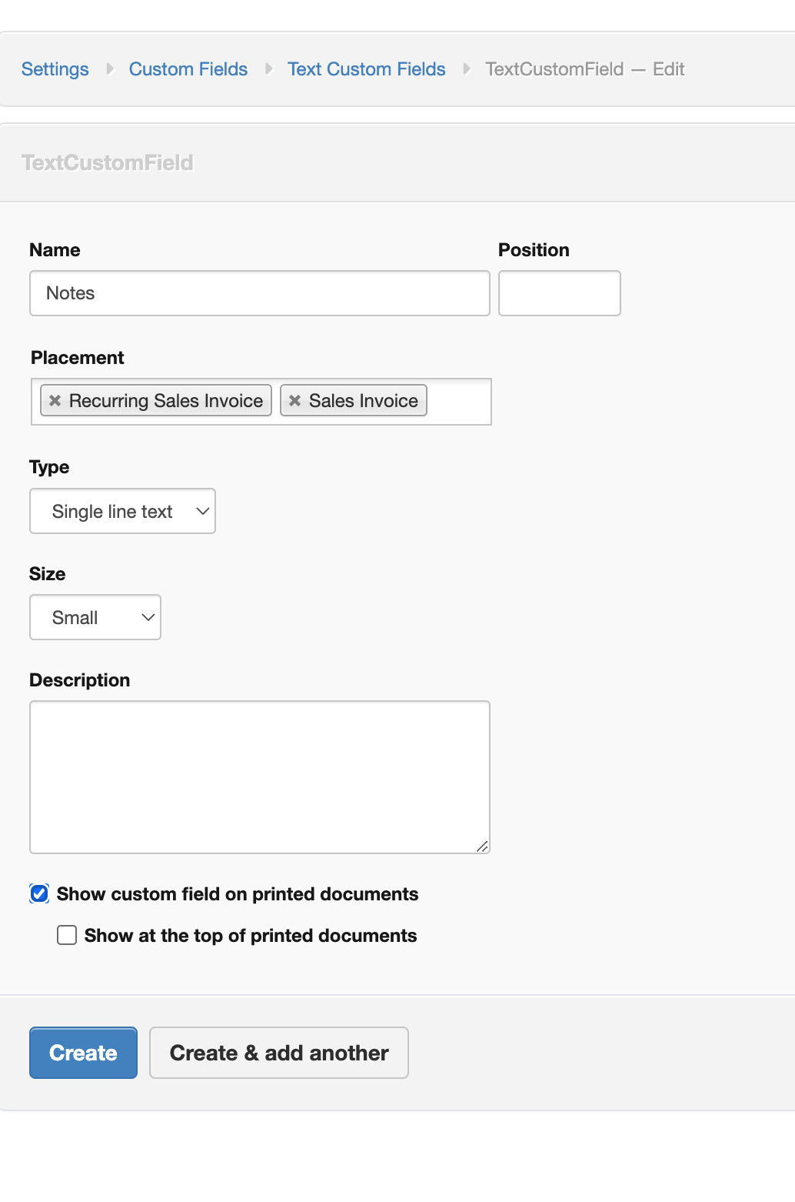Viewport: 795px width, 1202px height.
Task: Click into the Position input box
Action: tap(559, 293)
